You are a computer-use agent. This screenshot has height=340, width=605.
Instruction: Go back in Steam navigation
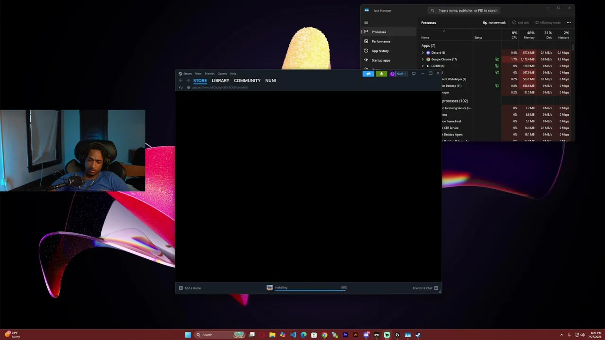181,80
